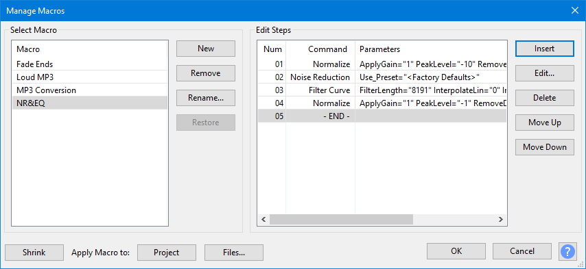Select the - END - step row
Screen dimensions: 586x269
(x=382, y=116)
